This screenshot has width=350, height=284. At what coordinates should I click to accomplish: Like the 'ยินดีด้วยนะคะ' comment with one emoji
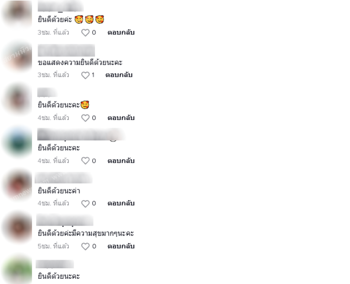coord(85,118)
